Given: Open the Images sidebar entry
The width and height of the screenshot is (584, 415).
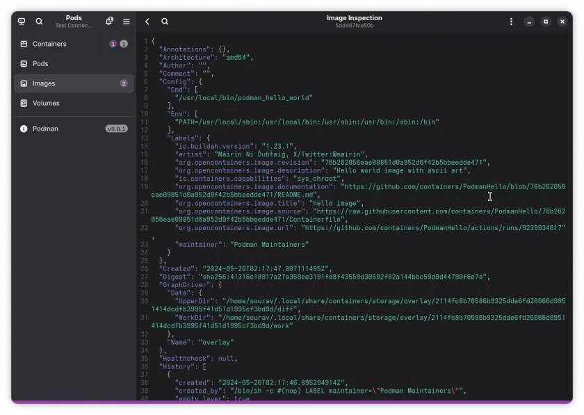Looking at the screenshot, I should click(x=74, y=83).
